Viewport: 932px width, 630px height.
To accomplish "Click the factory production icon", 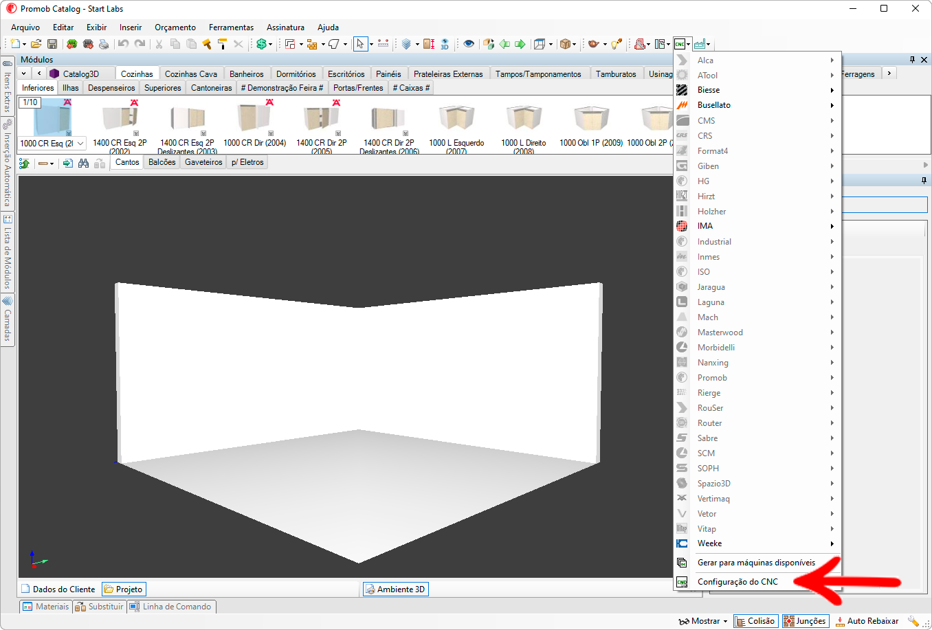I will (x=700, y=44).
